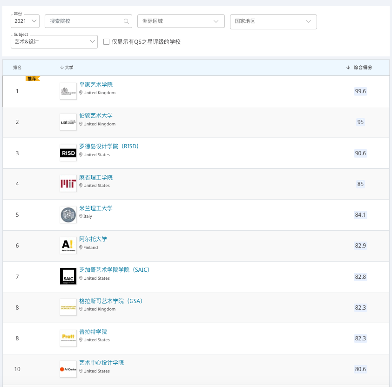Click the score 90.6
This screenshot has height=387, width=392.
click(x=360, y=153)
